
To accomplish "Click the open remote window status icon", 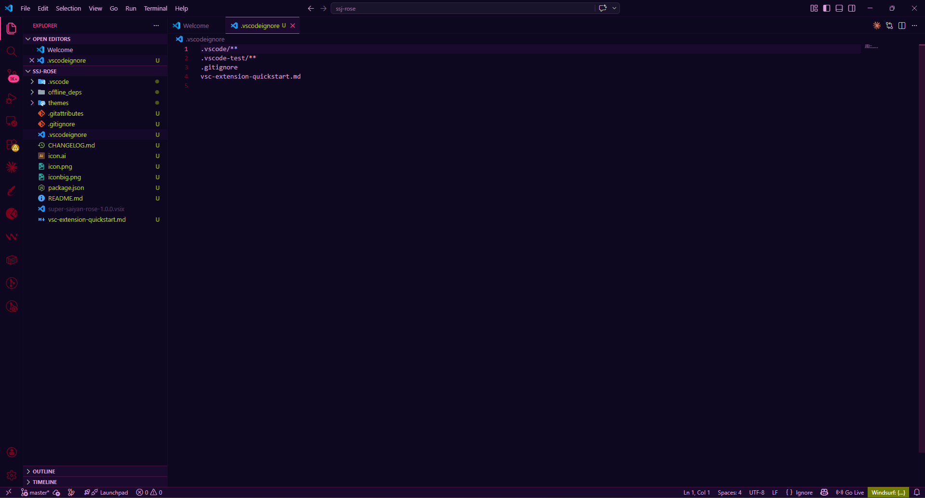I will (x=9, y=492).
